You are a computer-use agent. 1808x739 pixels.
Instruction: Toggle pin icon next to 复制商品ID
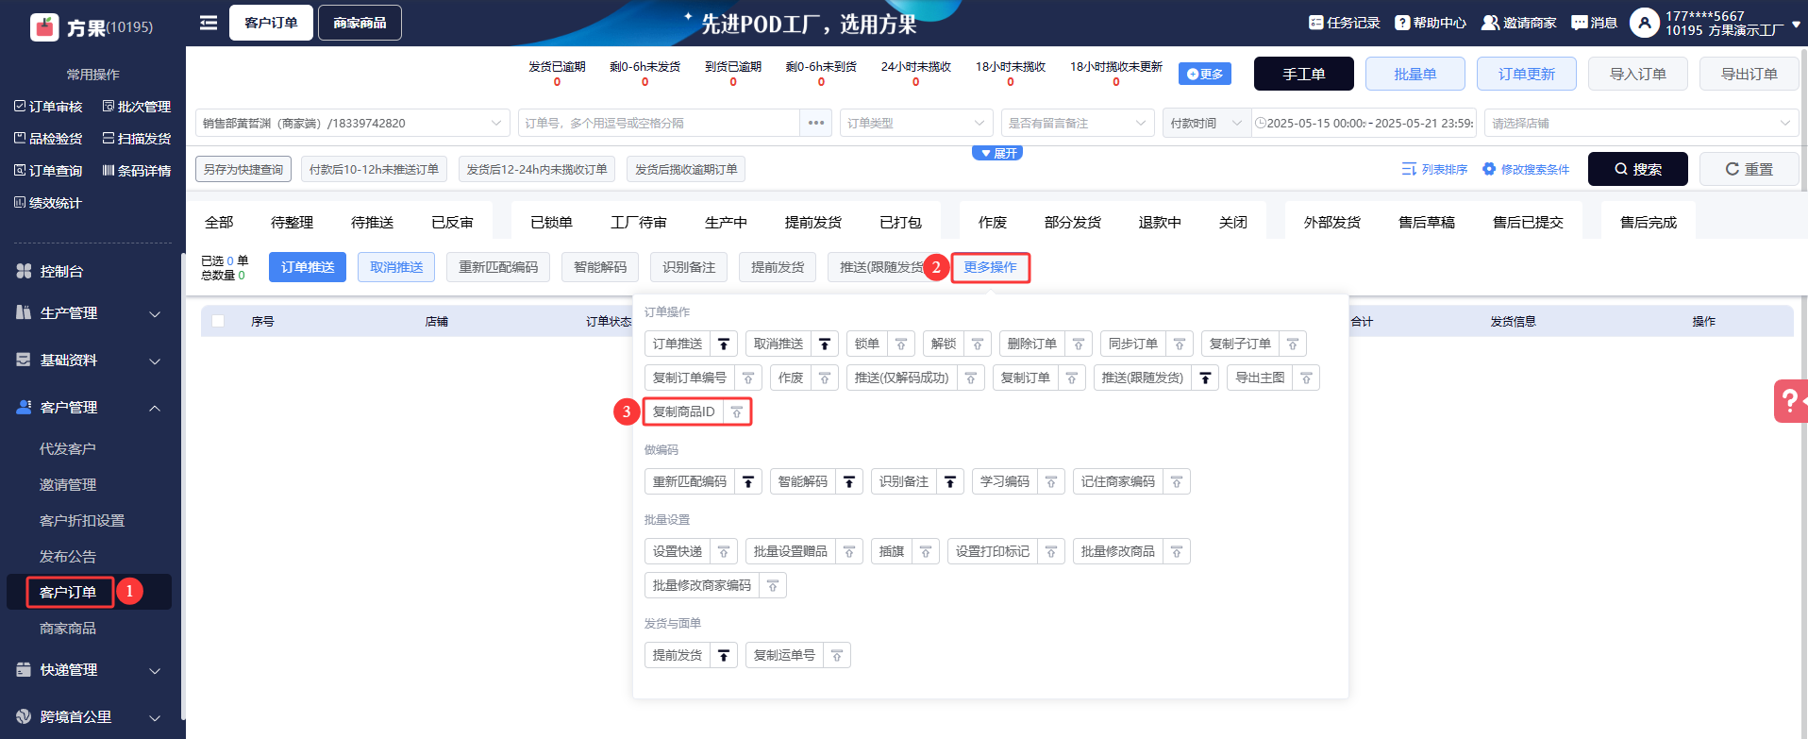[737, 412]
